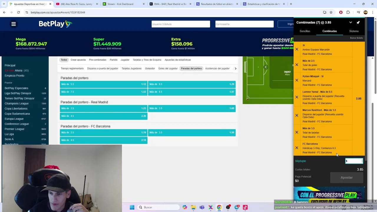The height and width of the screenshot is (212, 377).
Task: Bet Más de 8.5 at 1.97
Action: pyautogui.click(x=192, y=92)
